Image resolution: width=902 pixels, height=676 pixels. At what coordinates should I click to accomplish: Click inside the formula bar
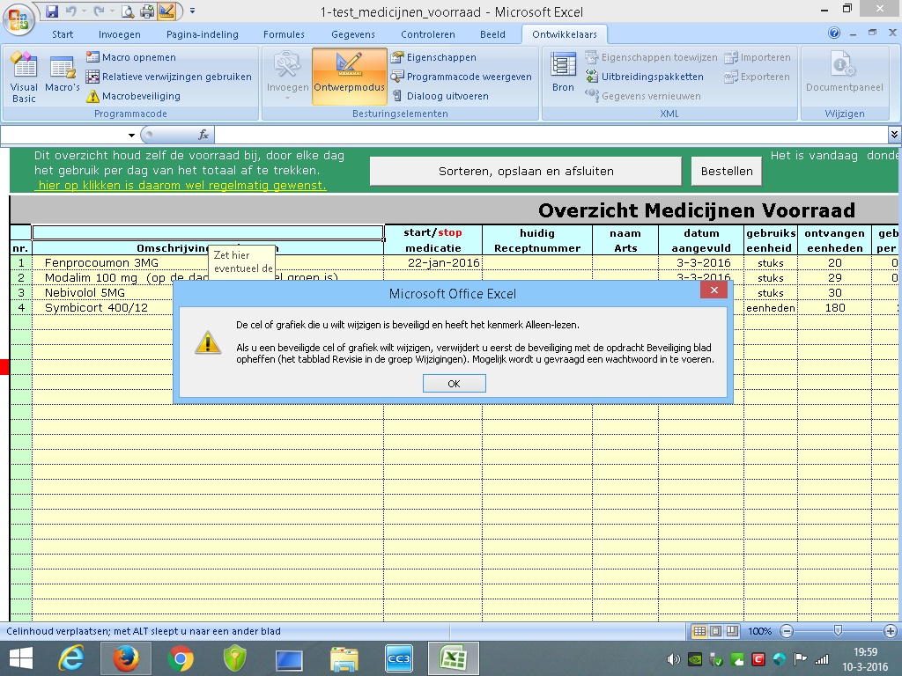pos(551,135)
